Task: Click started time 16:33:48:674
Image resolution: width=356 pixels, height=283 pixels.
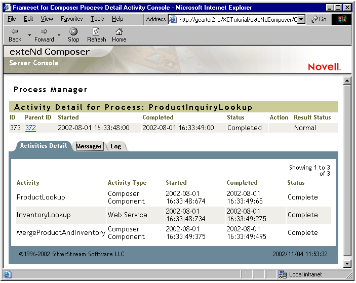Action: coord(186,201)
